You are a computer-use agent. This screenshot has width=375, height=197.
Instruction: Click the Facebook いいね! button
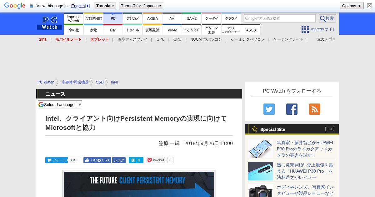(x=97, y=160)
